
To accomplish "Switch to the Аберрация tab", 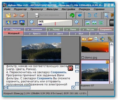I will [x=14, y=29].
